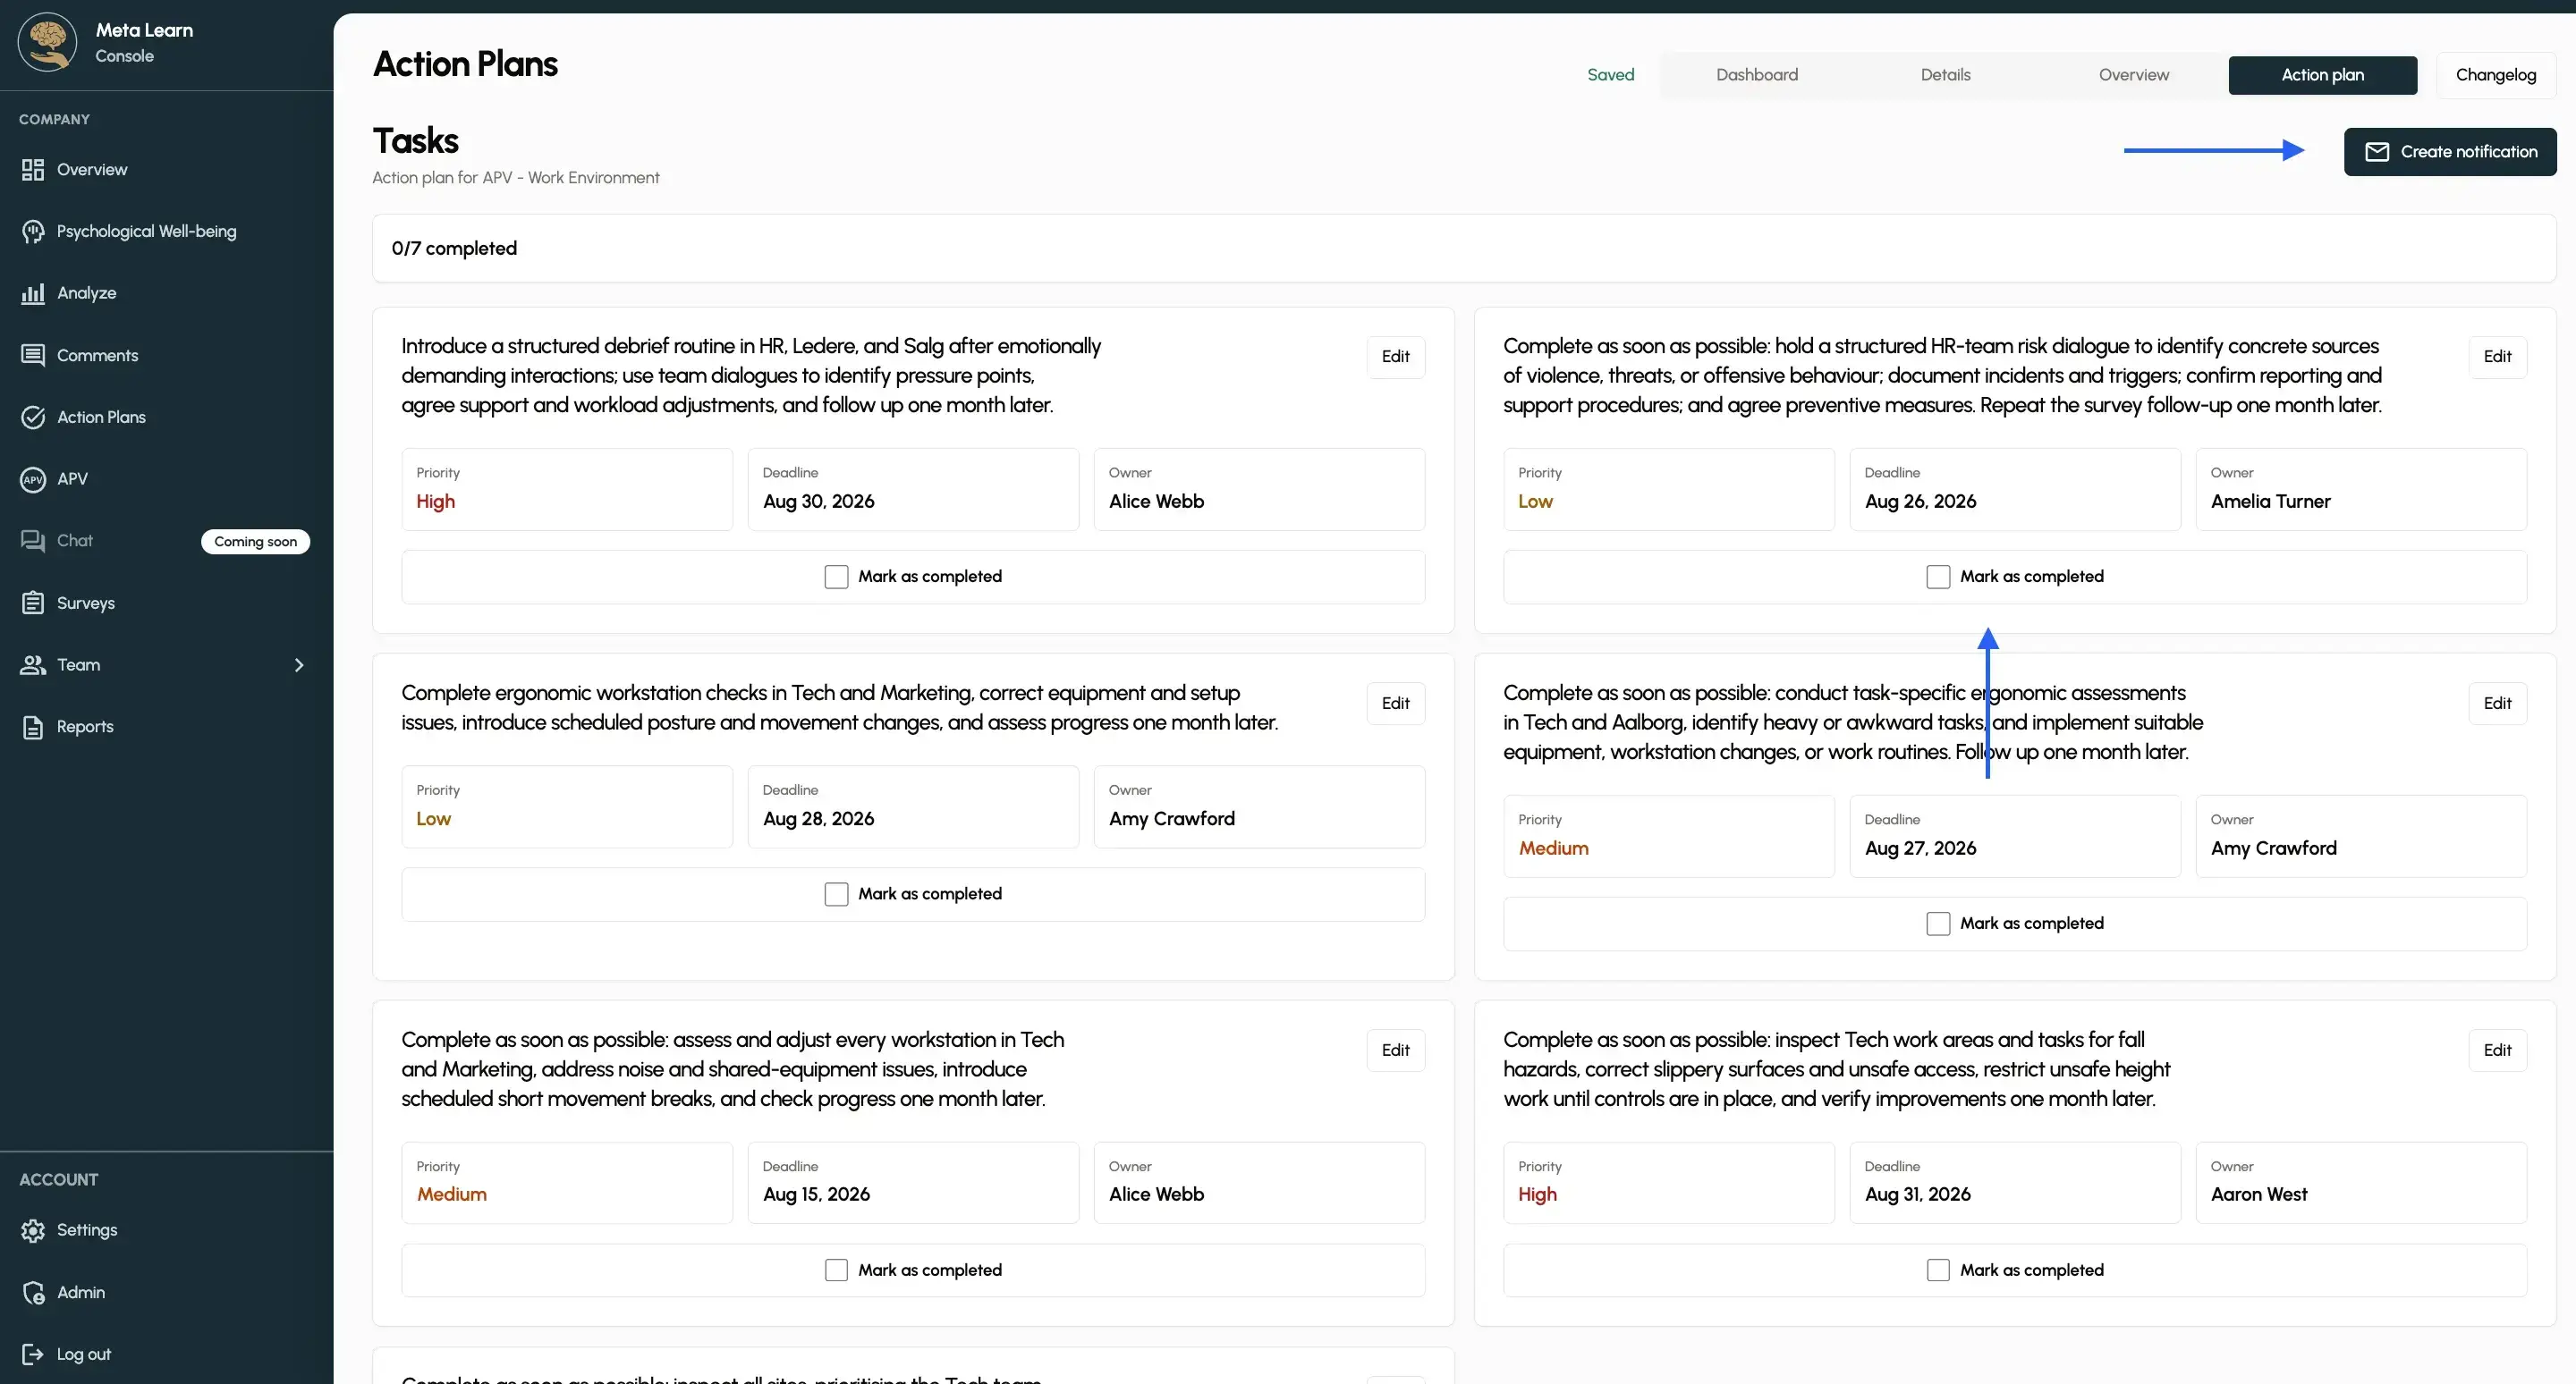The height and width of the screenshot is (1384, 2576).
Task: Click the Chat bubbles icon
Action: coord(33,541)
